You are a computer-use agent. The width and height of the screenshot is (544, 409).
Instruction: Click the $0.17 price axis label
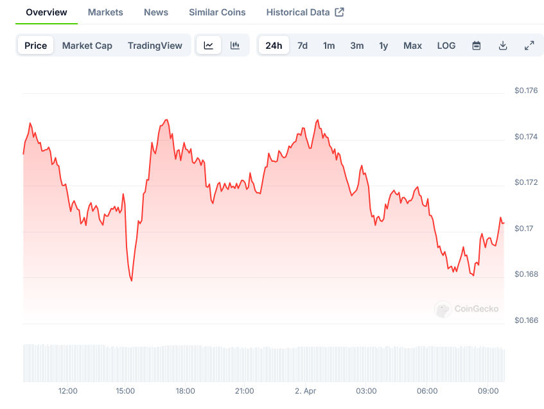(523, 229)
